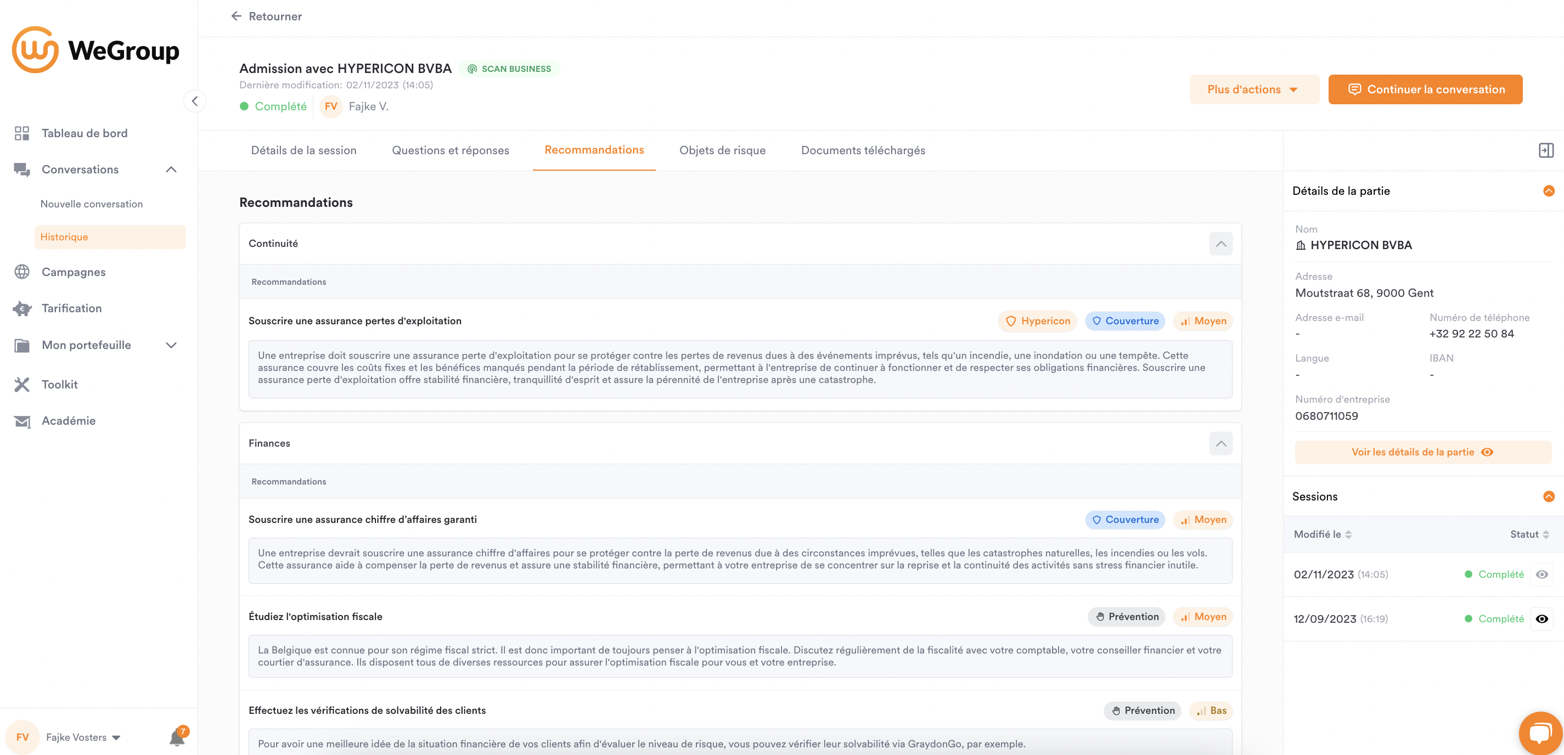Click Prévention badge for optimisation fiscale

[x=1127, y=617]
